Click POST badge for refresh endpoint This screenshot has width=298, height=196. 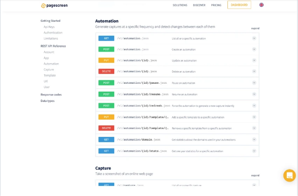106,105
